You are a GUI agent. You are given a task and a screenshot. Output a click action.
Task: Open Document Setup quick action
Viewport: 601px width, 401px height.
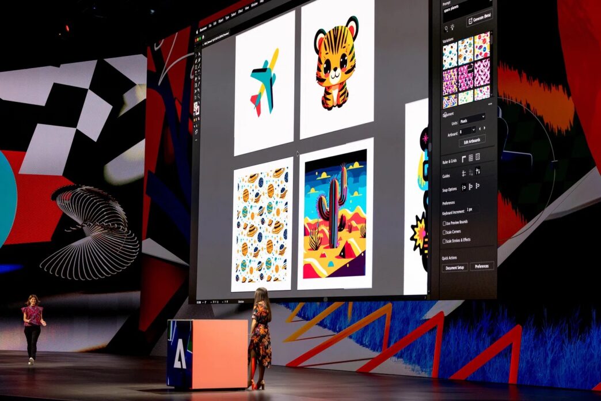(455, 268)
